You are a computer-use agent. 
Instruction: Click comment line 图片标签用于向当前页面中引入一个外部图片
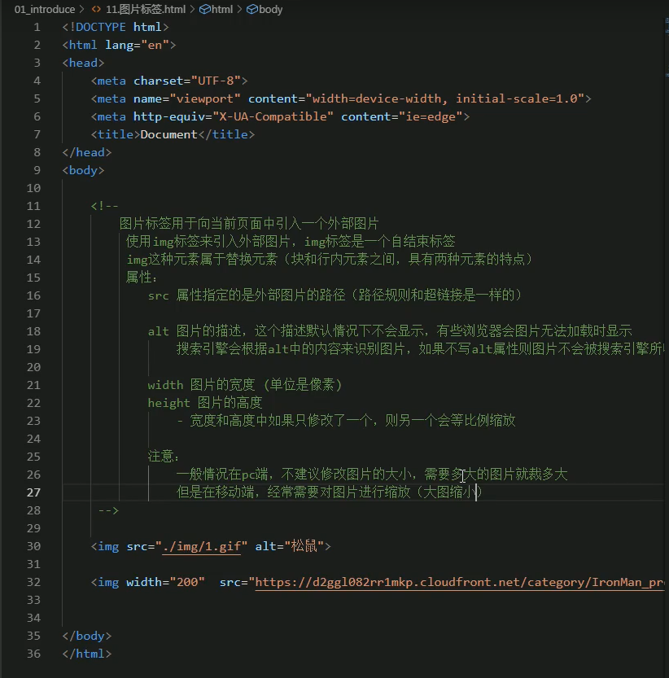click(249, 224)
